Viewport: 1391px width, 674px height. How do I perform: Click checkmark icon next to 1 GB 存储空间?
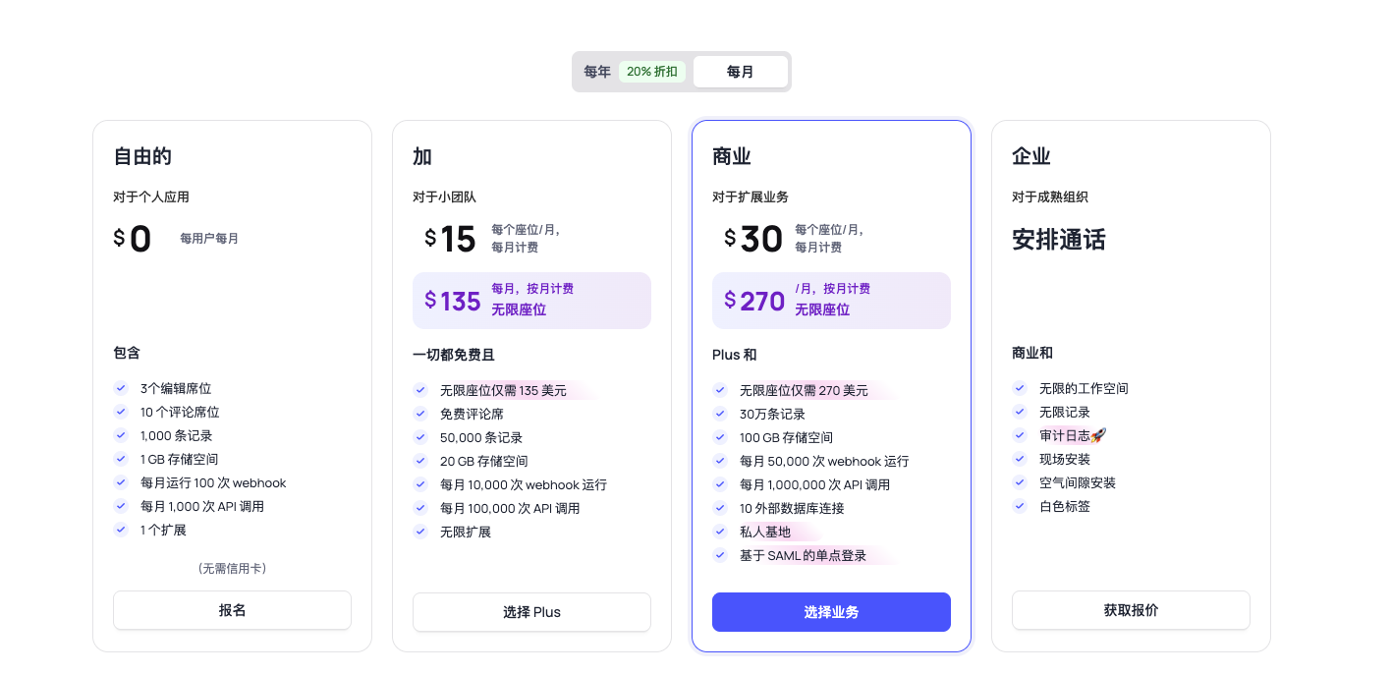pos(121,459)
